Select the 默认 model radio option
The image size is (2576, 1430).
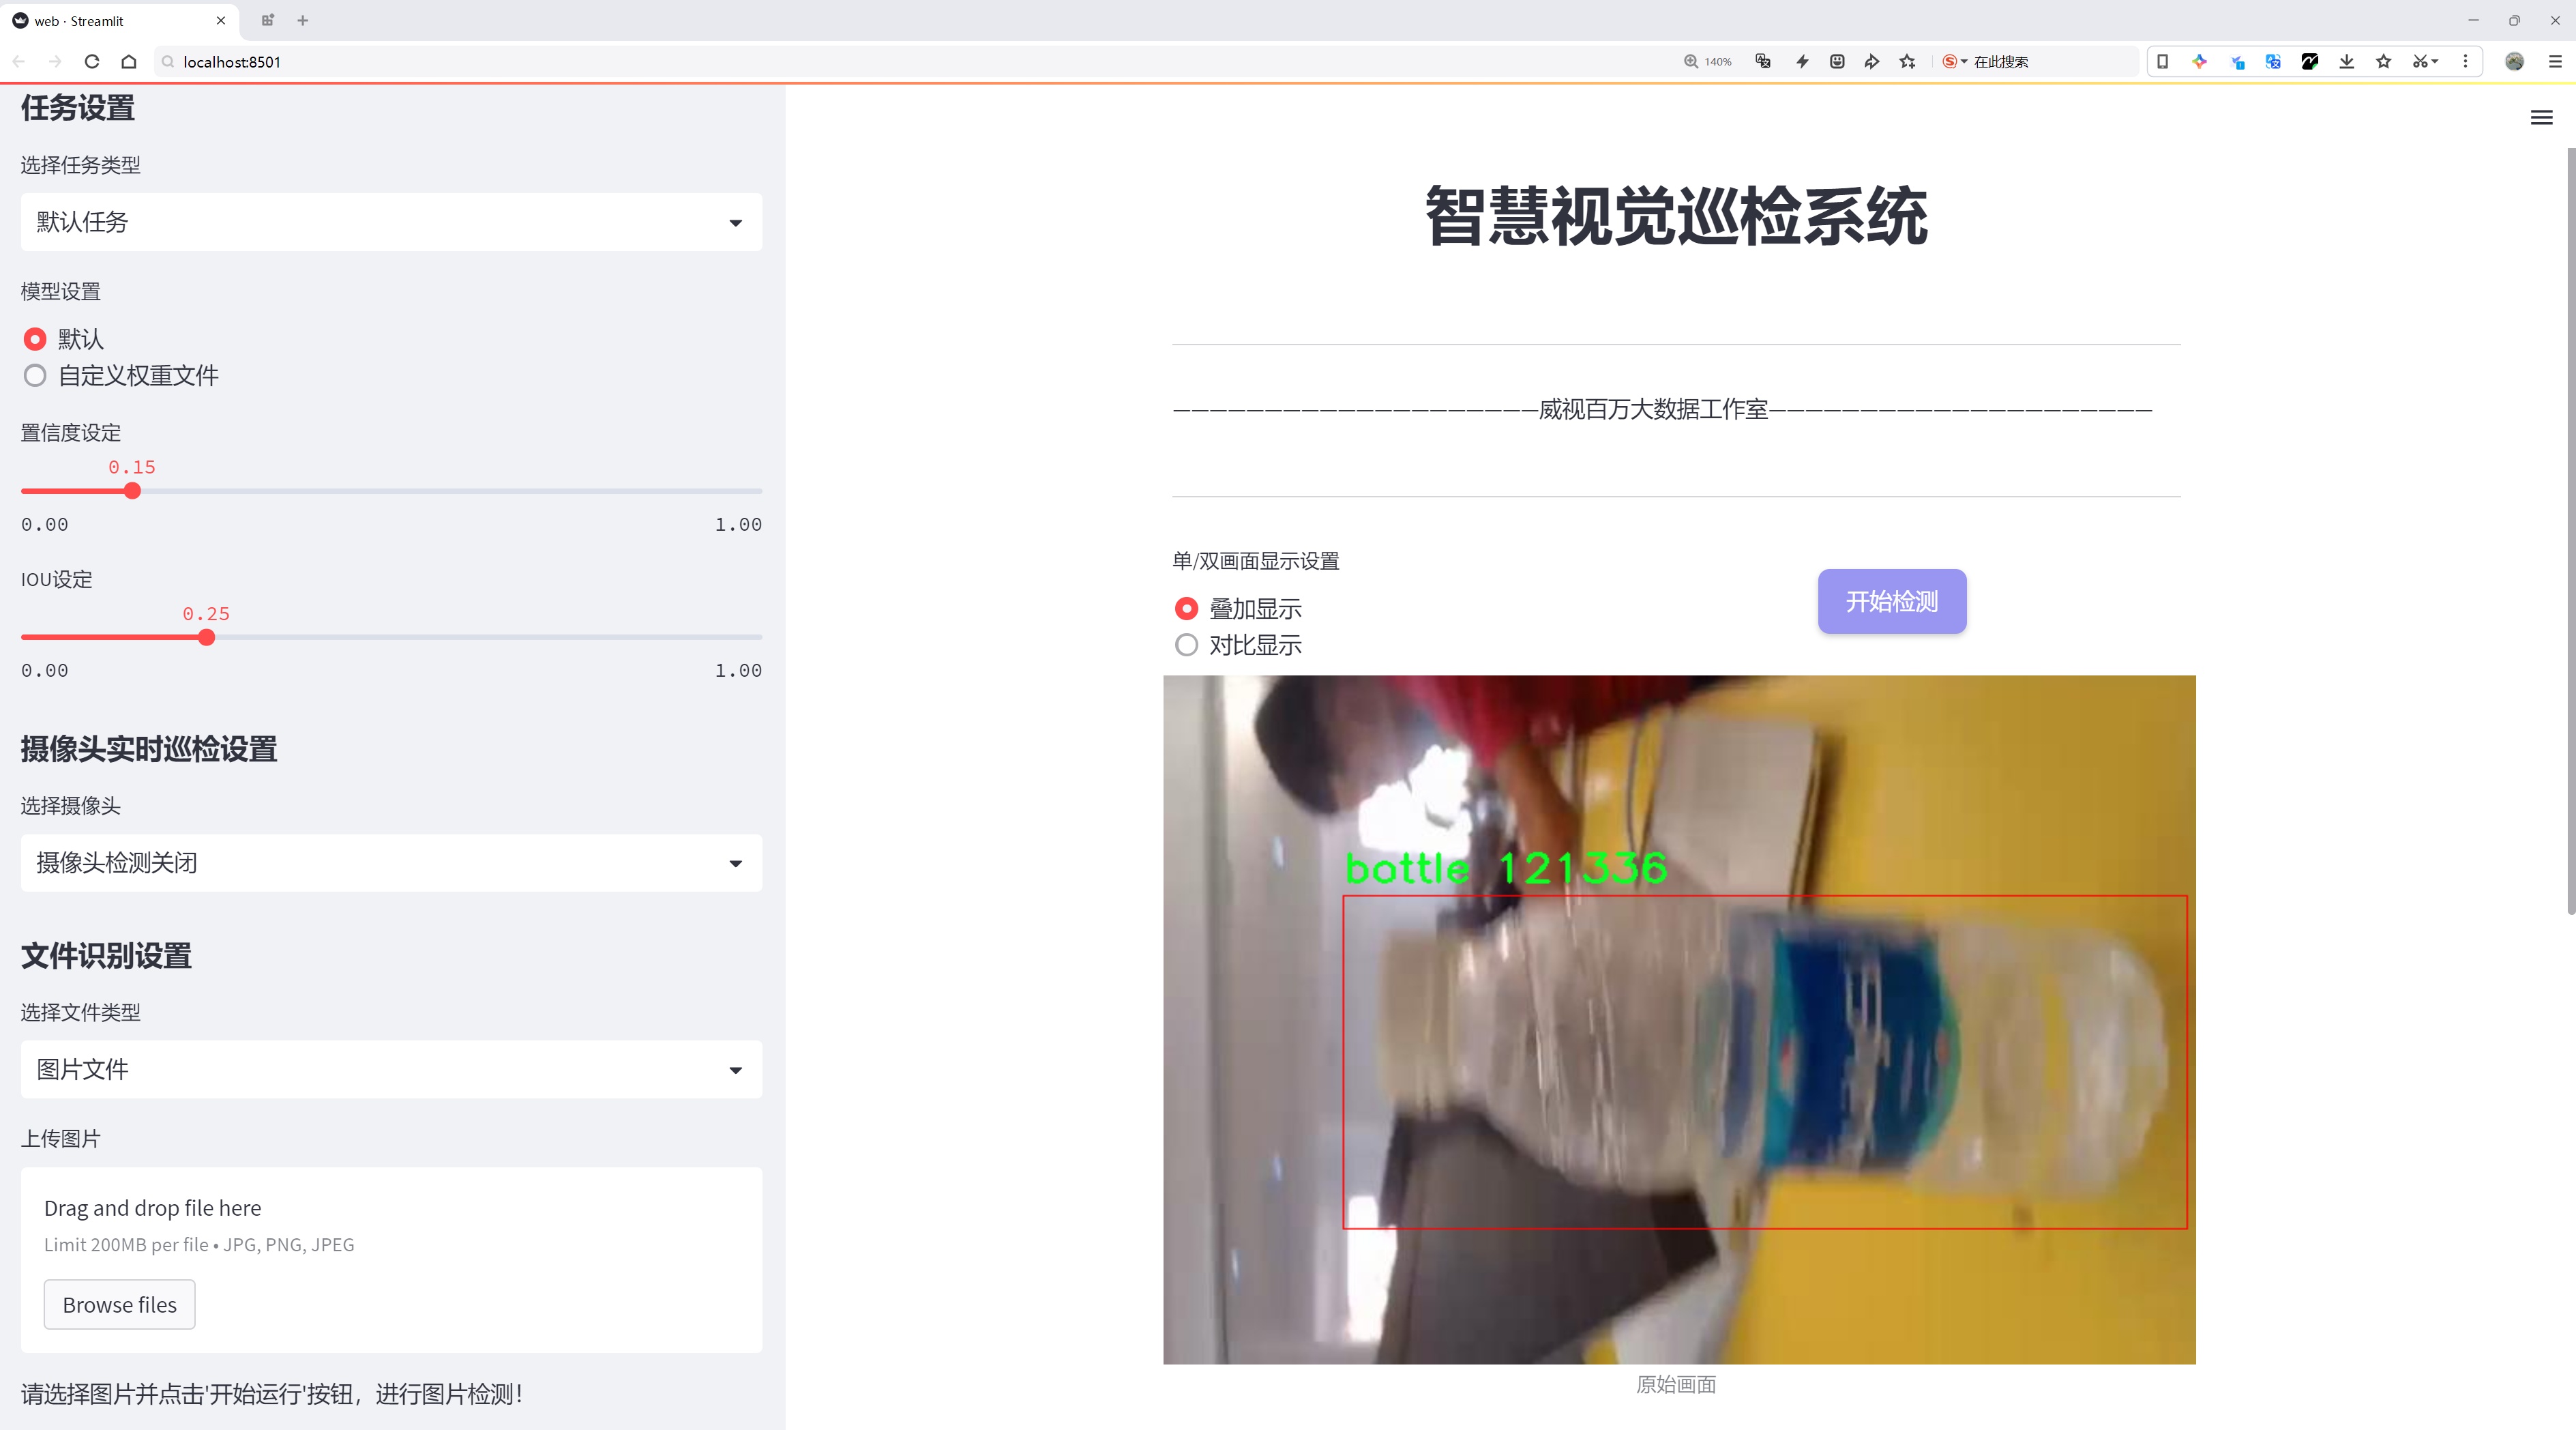35,339
